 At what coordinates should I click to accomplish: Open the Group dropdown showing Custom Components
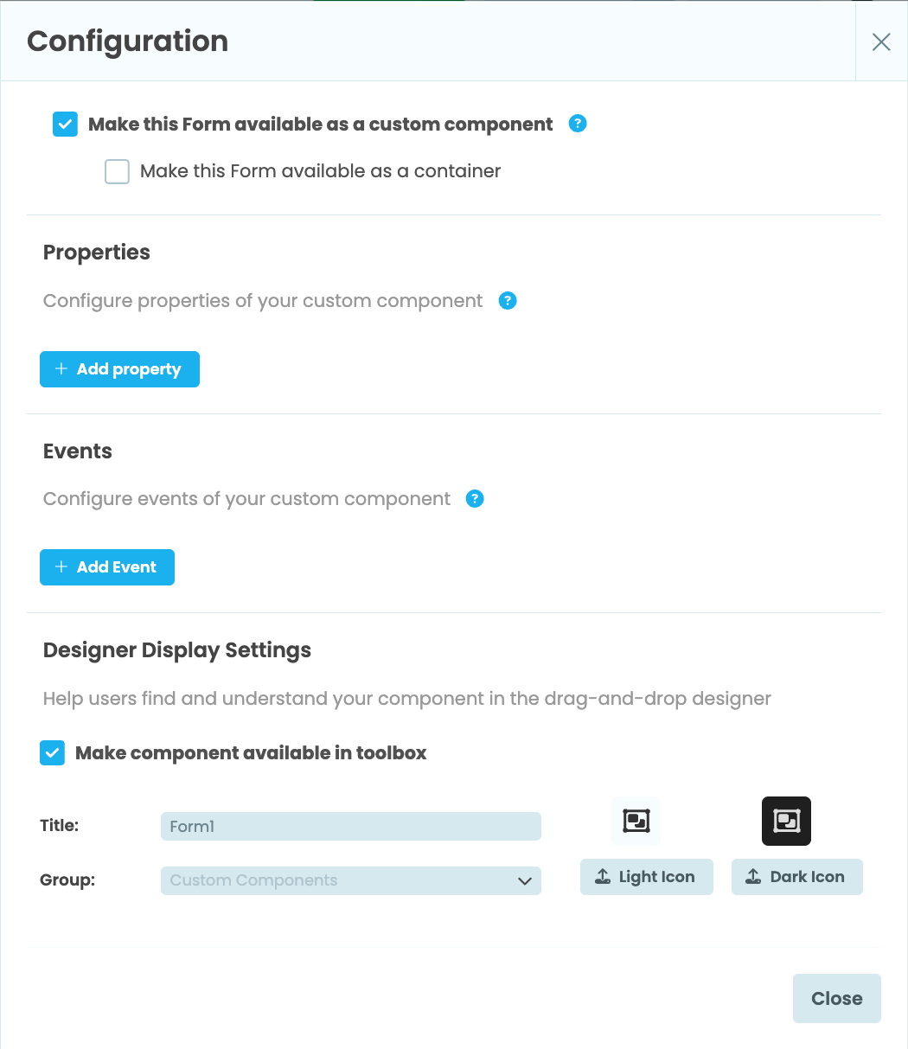pyautogui.click(x=350, y=880)
